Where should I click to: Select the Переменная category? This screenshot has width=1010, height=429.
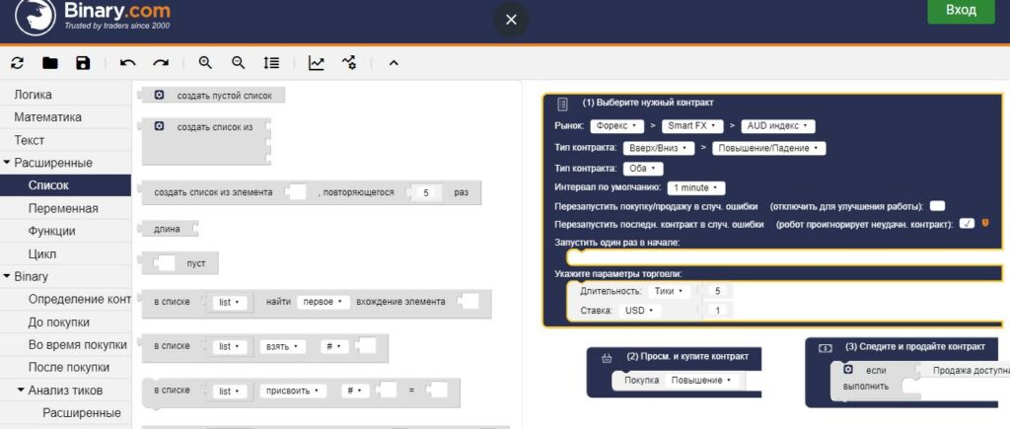tap(63, 208)
